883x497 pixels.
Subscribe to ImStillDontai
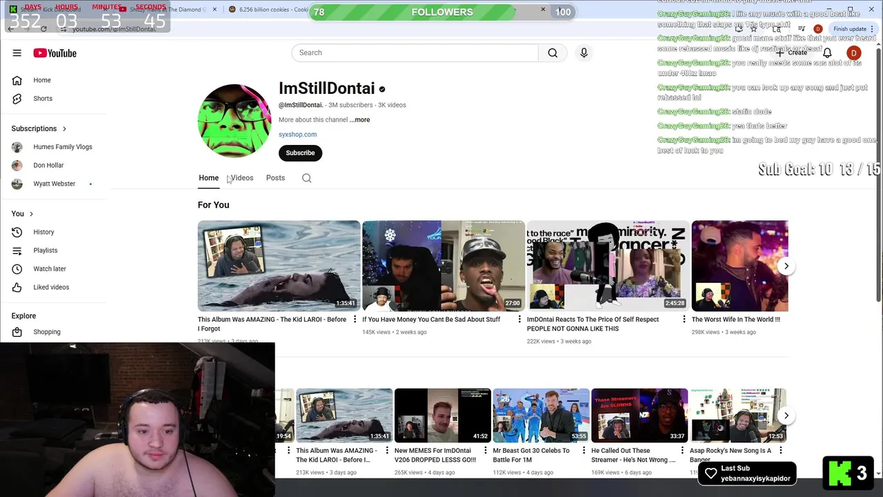300,153
